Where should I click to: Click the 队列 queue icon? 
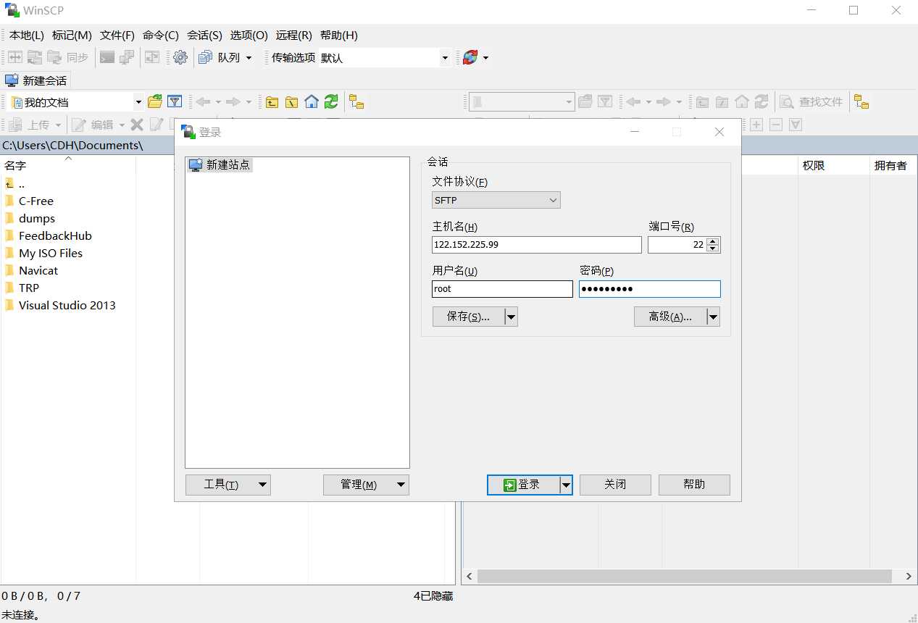[x=206, y=57]
